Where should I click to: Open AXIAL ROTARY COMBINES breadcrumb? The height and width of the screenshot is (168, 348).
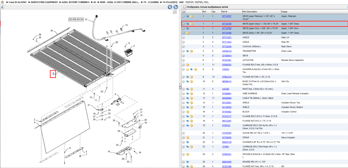tap(75, 2)
